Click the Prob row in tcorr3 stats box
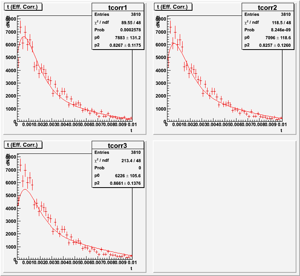Screen dimensions: 300x276 coord(118,168)
